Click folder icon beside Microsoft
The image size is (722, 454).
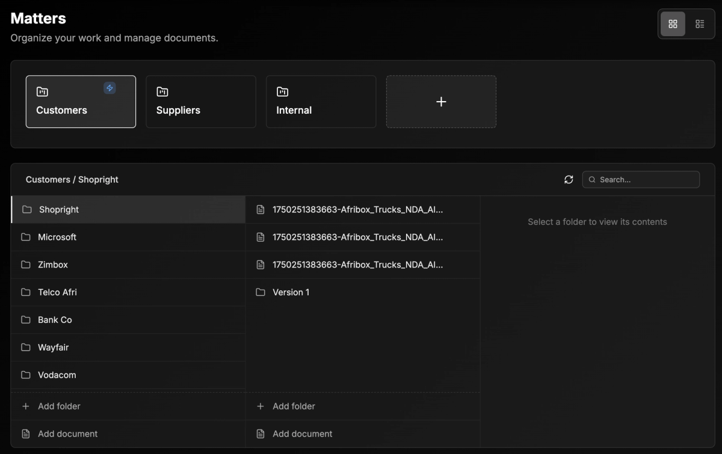click(26, 237)
